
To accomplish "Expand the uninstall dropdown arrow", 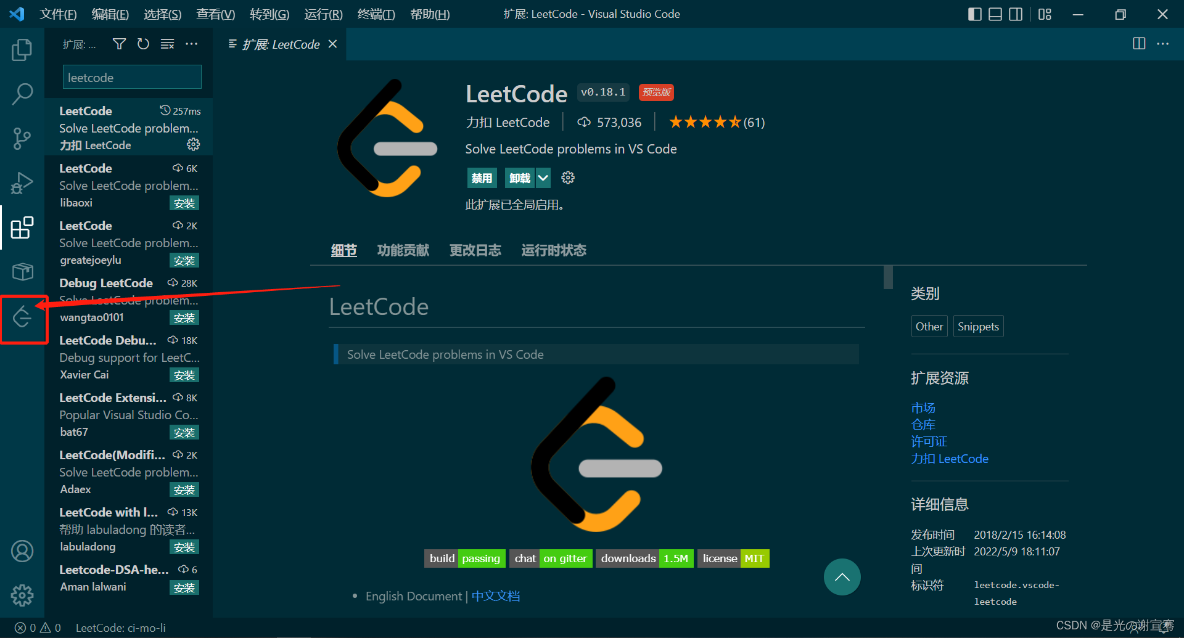I will [543, 178].
